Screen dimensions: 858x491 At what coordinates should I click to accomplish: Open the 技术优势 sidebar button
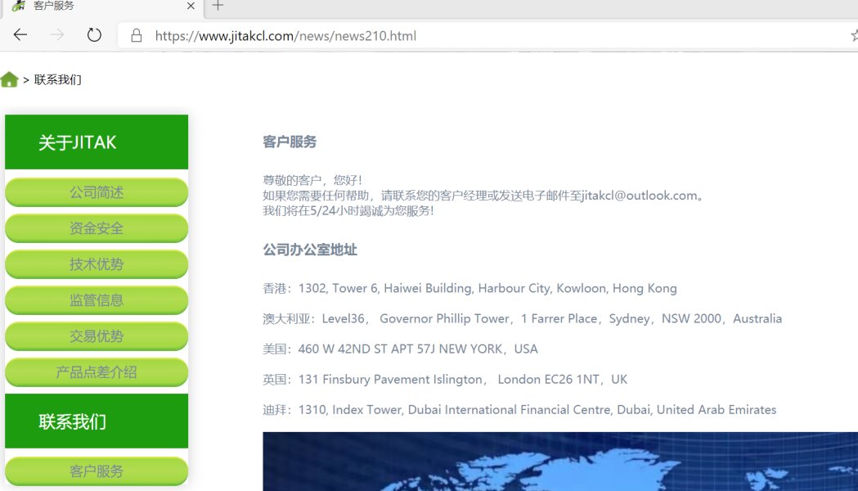coord(97,264)
